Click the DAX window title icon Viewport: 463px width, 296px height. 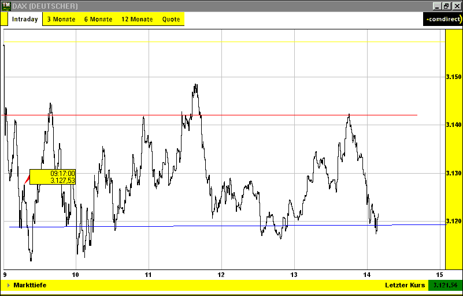(x=6, y=6)
